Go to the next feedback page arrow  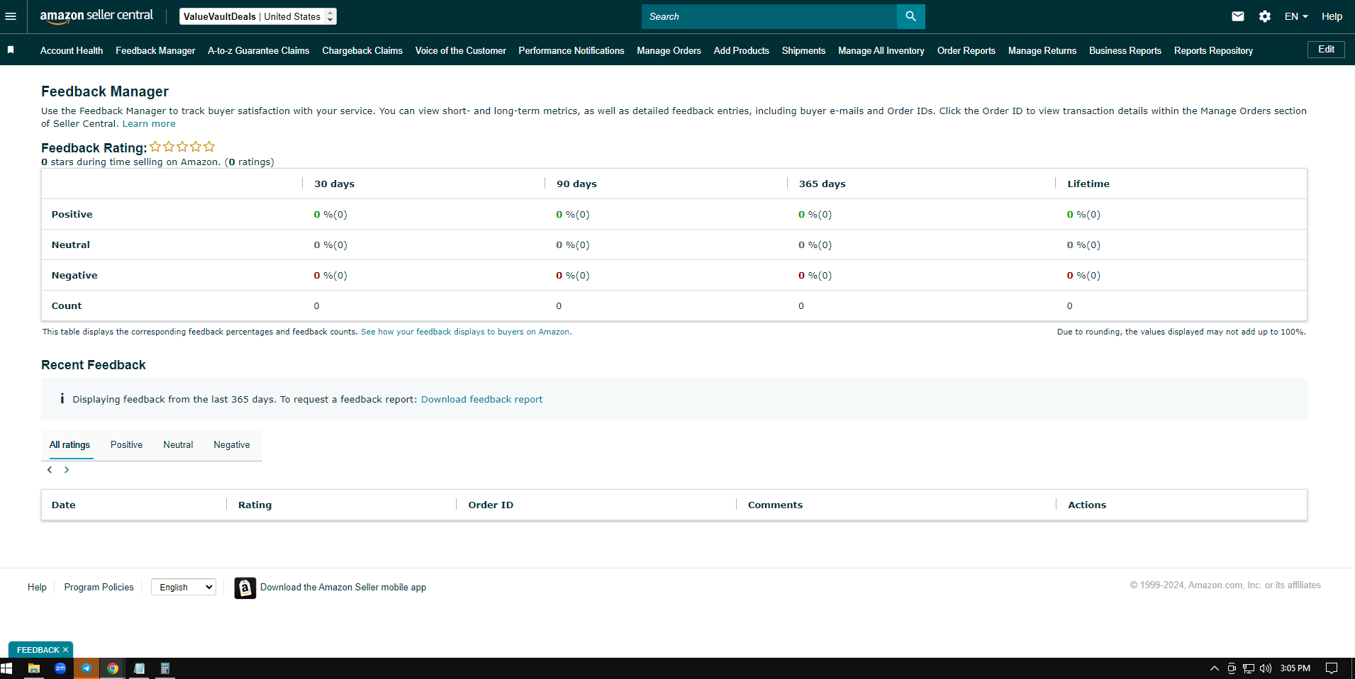click(67, 470)
